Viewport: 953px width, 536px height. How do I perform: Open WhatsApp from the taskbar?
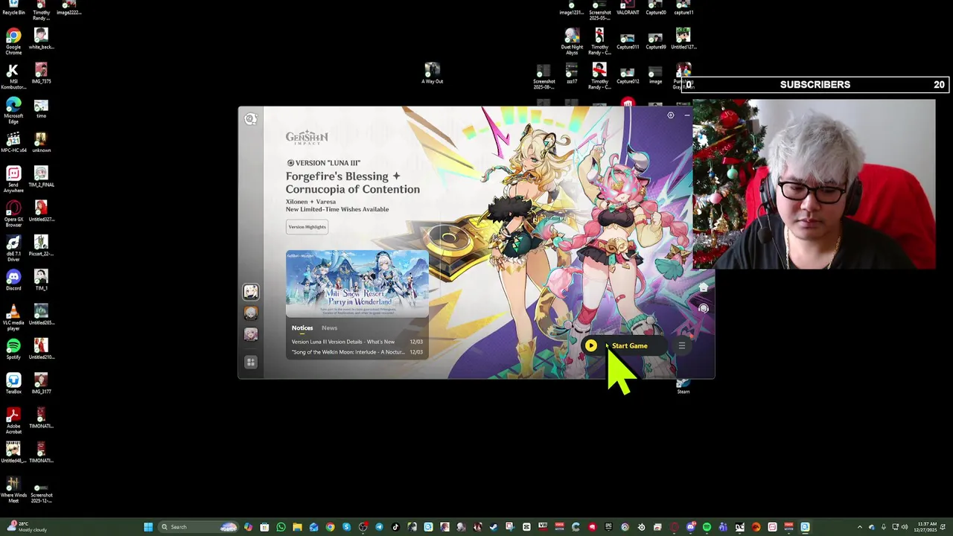pyautogui.click(x=281, y=527)
